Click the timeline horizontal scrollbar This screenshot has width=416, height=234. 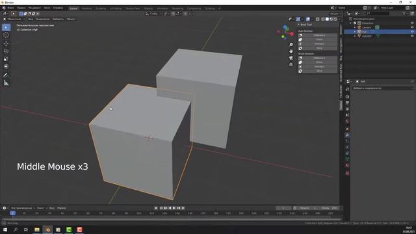click(172, 220)
